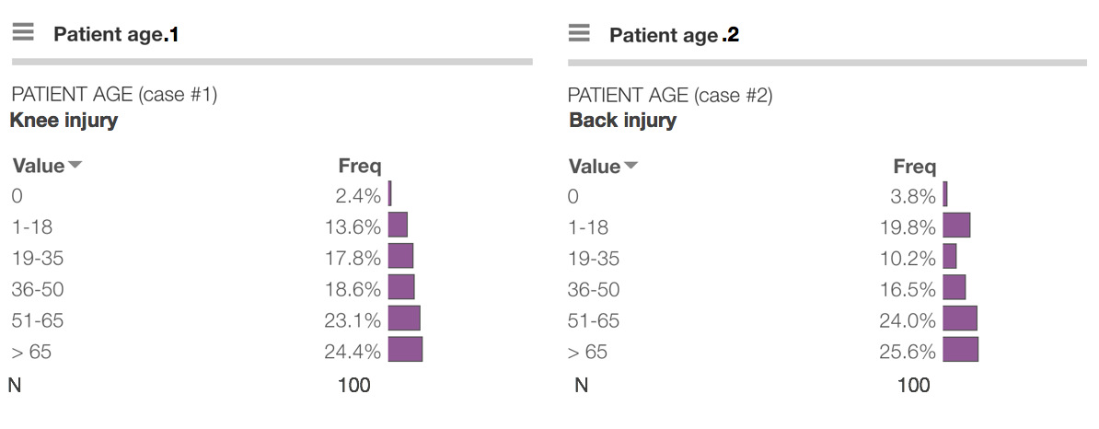Image resolution: width=1099 pixels, height=429 pixels.
Task: Click the 36-50 bar in Knee injury
Action: point(401,287)
